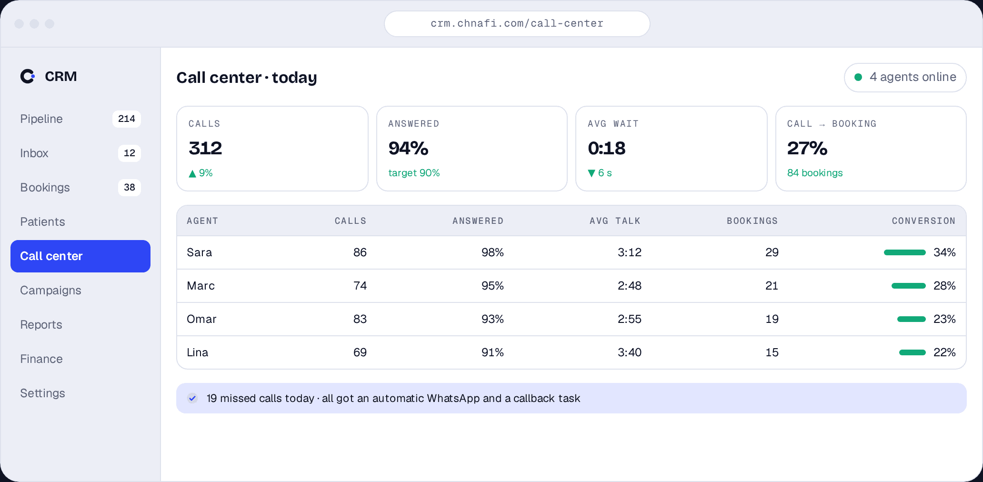Open the Answered 94% stat card

click(472, 149)
